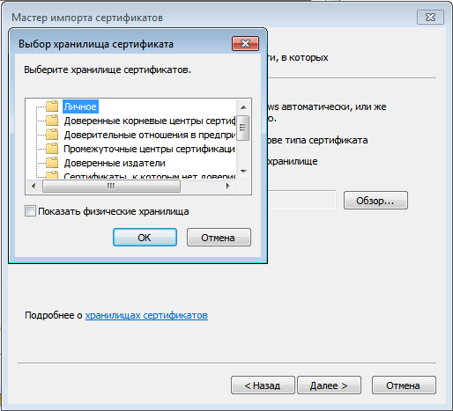Click Обзор... button in import wizard
The height and width of the screenshot is (411, 453).
point(375,201)
